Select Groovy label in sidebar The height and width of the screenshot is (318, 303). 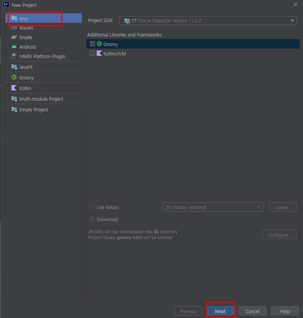(x=27, y=78)
